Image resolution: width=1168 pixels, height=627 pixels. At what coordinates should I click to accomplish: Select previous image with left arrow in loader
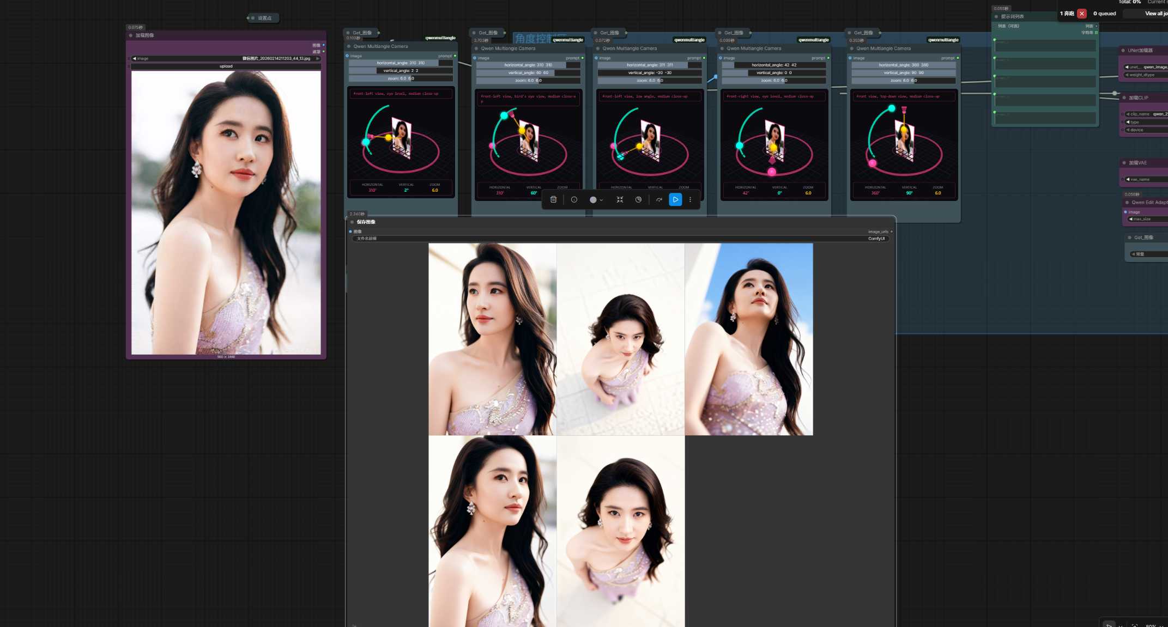click(x=135, y=58)
